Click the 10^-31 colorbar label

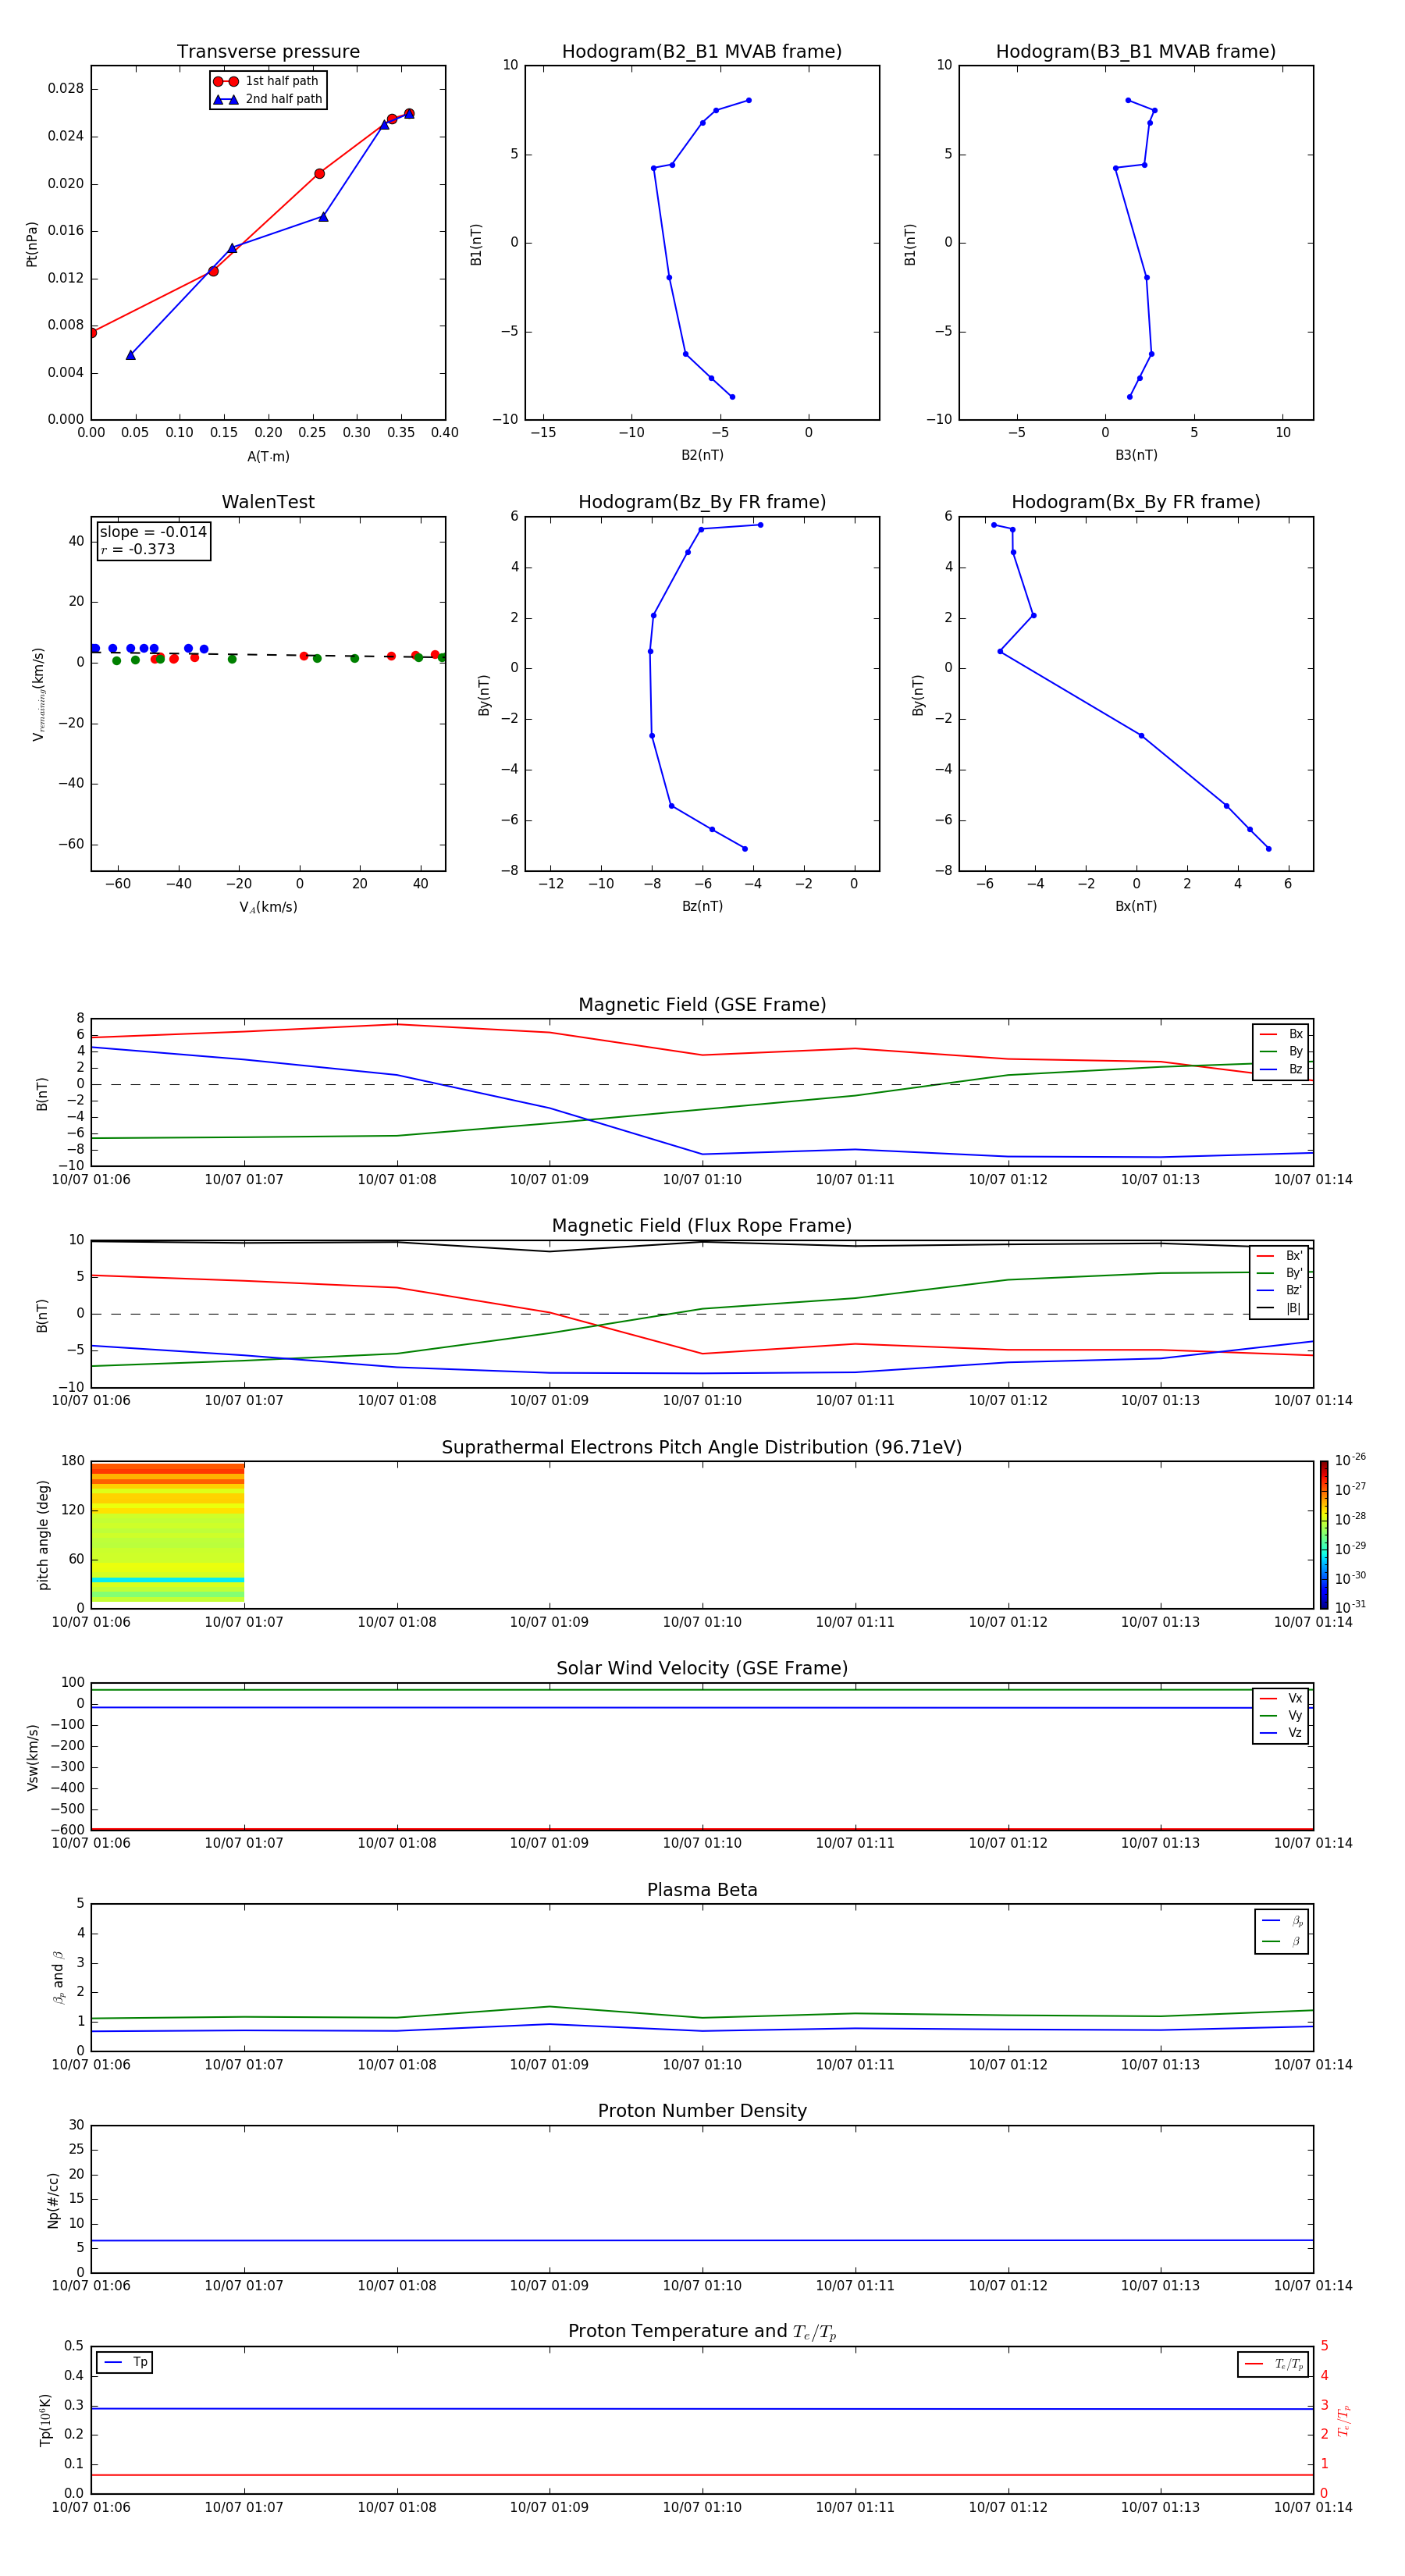click(1350, 1607)
